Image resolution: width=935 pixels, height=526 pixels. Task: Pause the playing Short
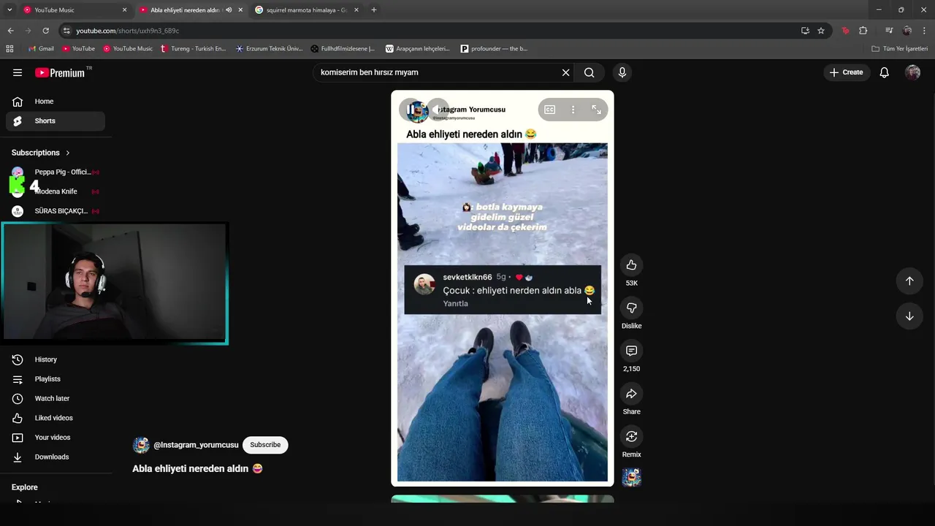[411, 110]
